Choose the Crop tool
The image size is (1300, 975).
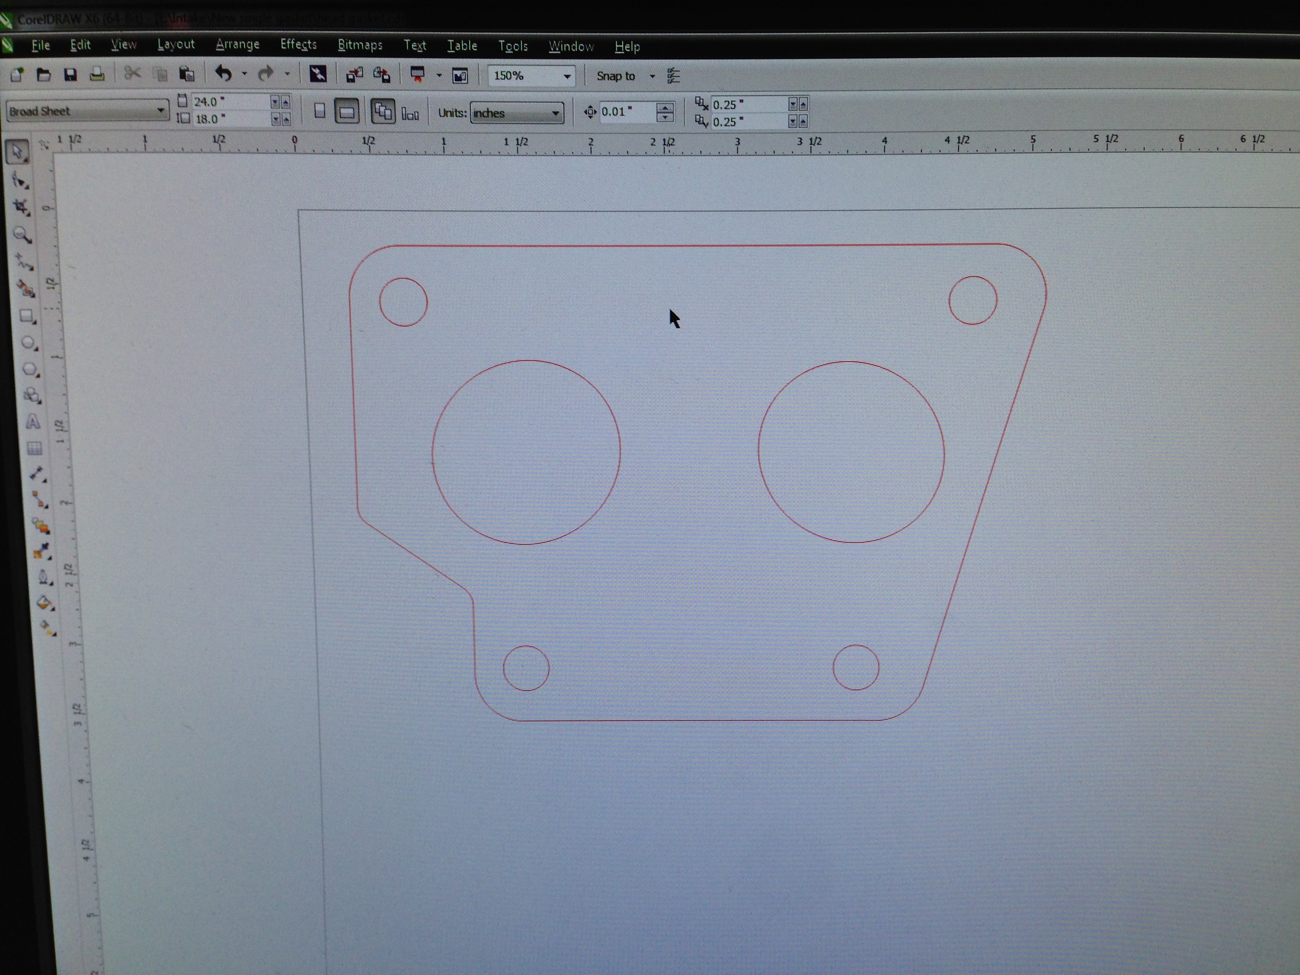[x=22, y=207]
